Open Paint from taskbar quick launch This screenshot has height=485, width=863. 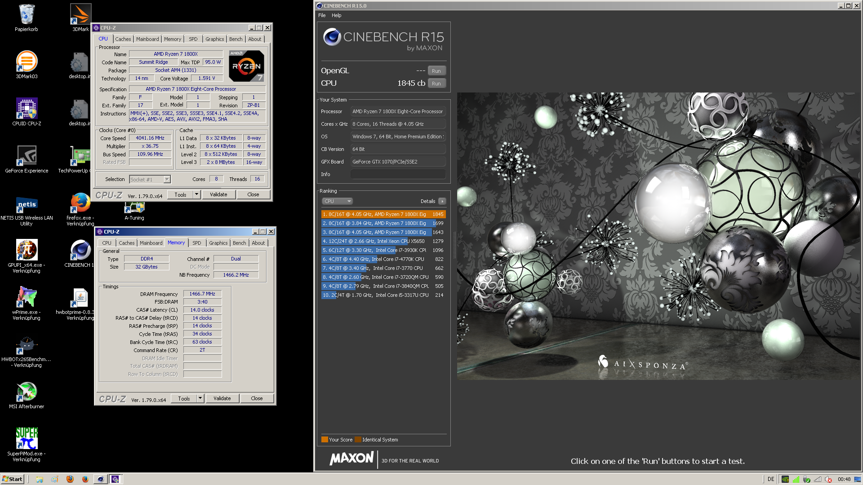click(x=54, y=479)
